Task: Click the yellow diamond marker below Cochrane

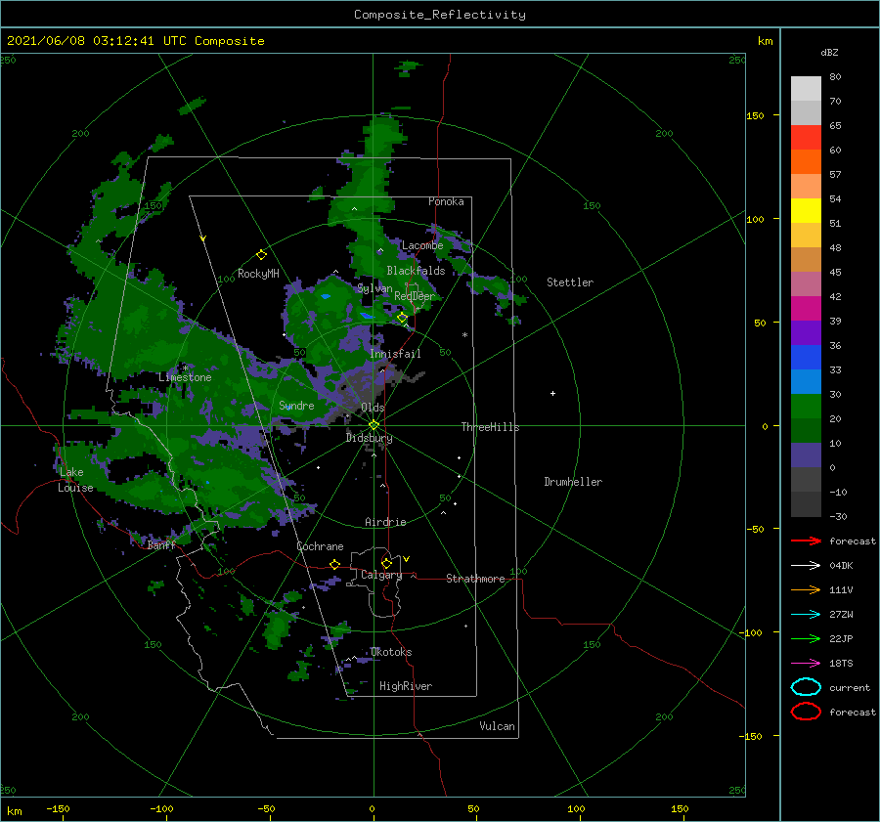Action: point(335,564)
